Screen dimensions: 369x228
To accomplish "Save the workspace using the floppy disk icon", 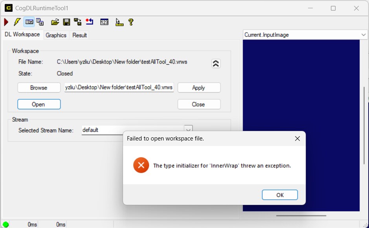I will pyautogui.click(x=66, y=22).
